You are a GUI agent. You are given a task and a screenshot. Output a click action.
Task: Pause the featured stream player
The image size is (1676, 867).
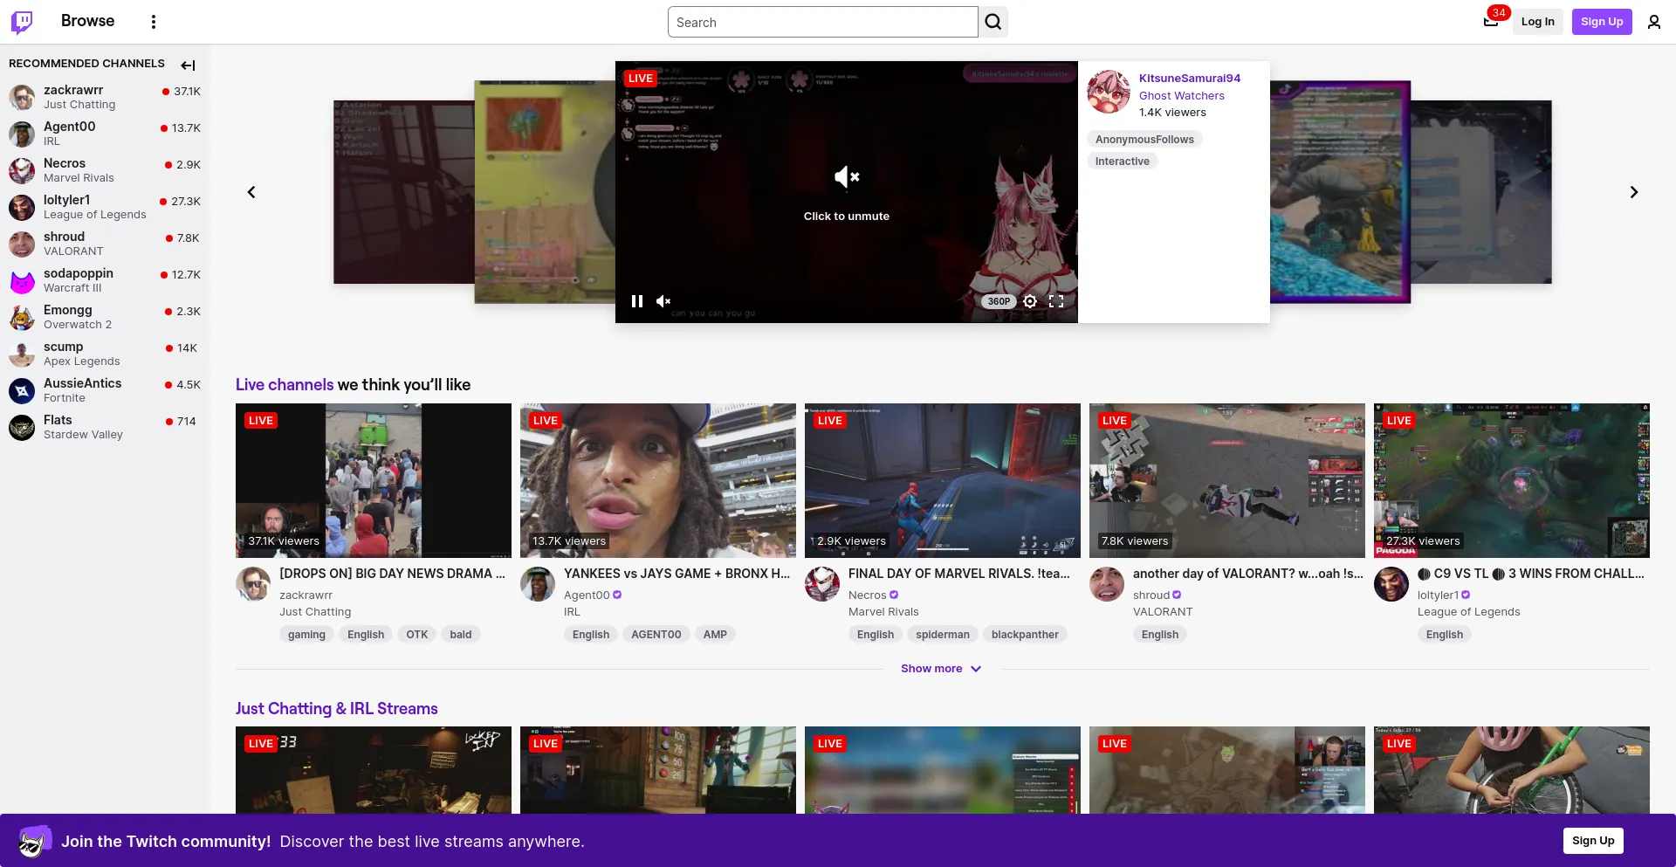pyautogui.click(x=637, y=301)
